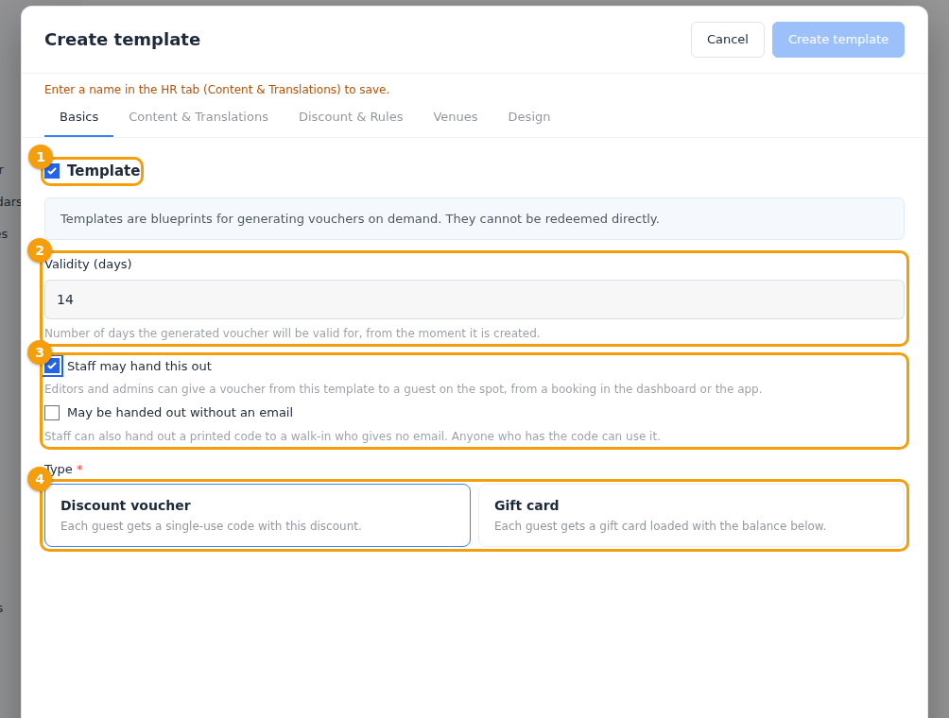Choose the Gift card type card
This screenshot has width=949, height=718.
(x=691, y=516)
